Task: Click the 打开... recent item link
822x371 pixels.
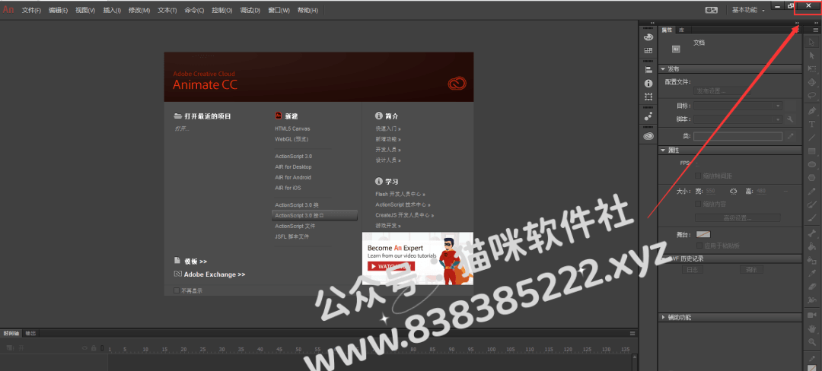Action: pos(181,128)
